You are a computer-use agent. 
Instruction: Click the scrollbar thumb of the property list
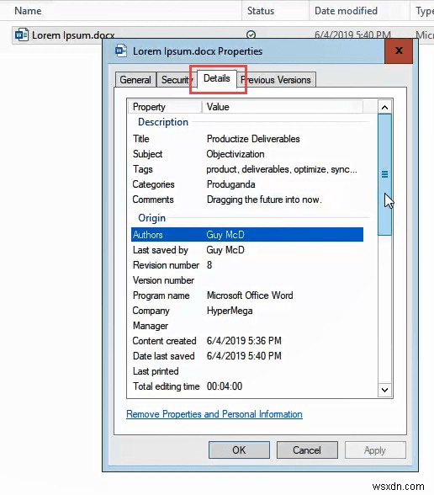click(384, 174)
